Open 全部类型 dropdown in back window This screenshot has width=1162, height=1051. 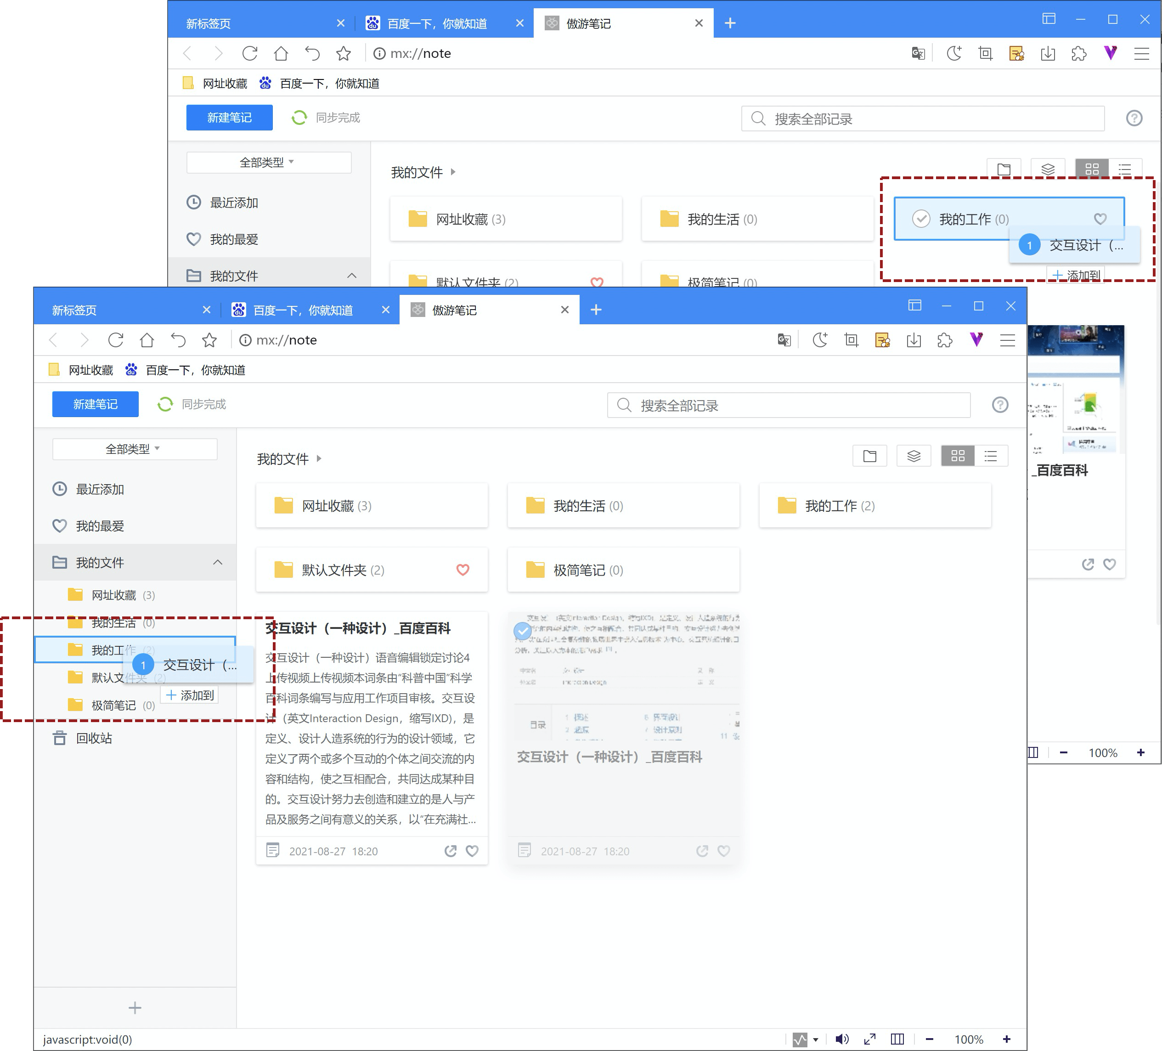269,162
